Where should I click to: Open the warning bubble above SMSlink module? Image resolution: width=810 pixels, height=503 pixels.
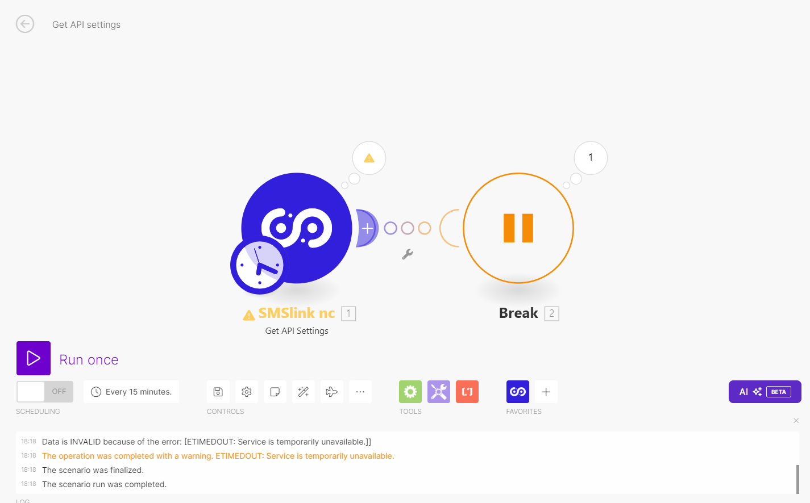pos(369,158)
